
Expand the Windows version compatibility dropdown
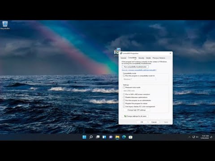tap(140, 79)
